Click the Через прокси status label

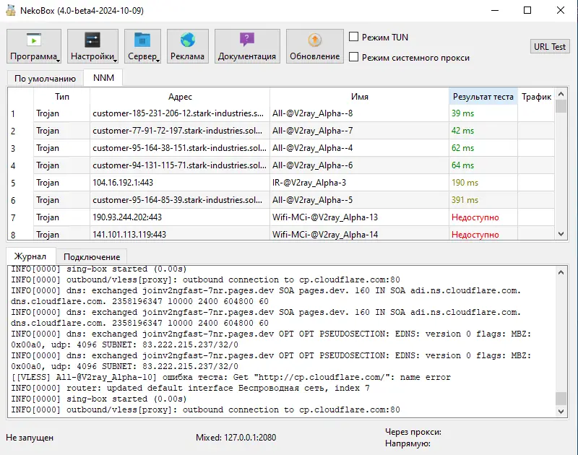[413, 432]
